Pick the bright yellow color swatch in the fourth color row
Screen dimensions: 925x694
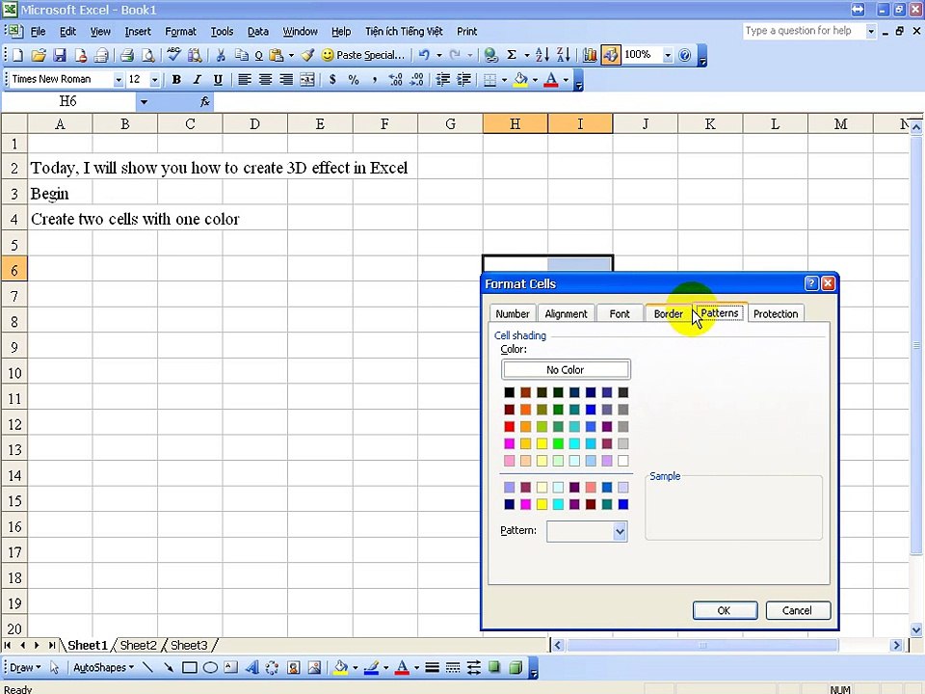542,443
